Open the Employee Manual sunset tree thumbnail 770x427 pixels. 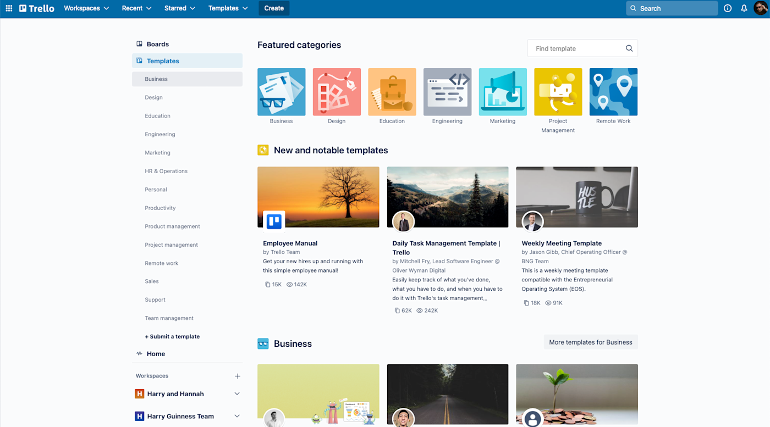tap(318, 197)
